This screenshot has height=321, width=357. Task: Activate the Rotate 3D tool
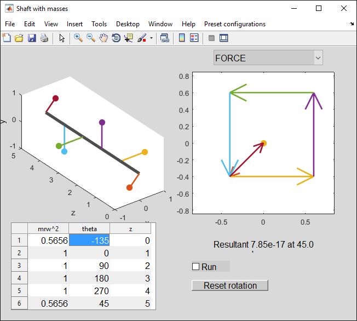click(x=116, y=38)
